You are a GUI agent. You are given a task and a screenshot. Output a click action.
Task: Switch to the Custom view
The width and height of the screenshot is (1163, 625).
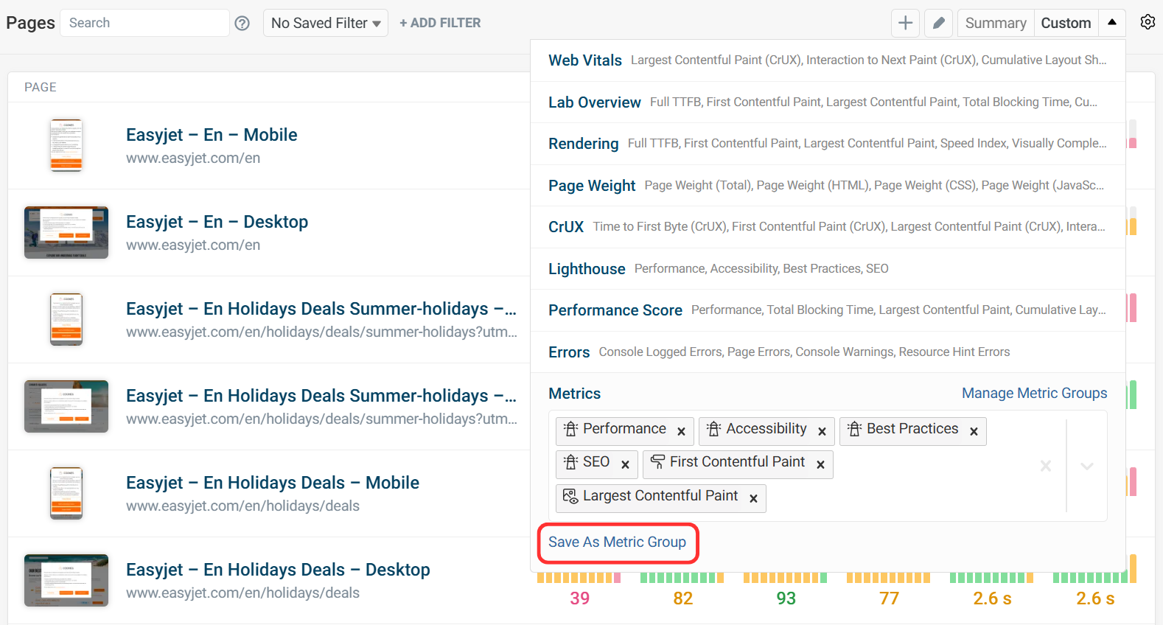[x=1066, y=23]
